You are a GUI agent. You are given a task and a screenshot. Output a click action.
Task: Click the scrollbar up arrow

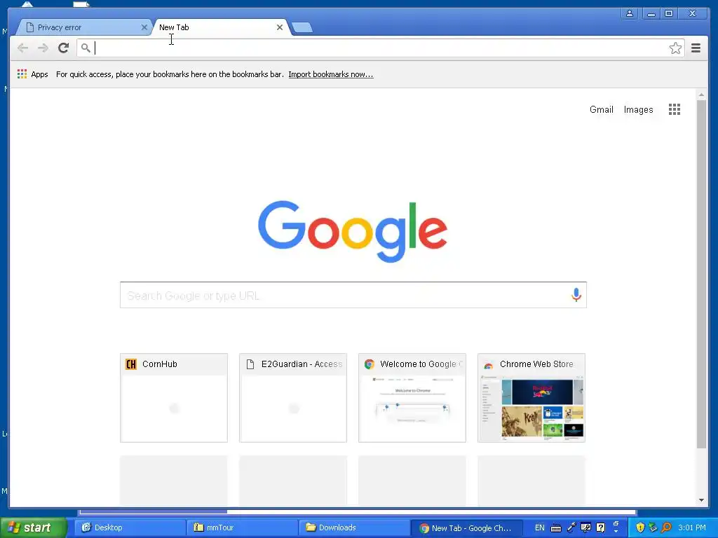(x=701, y=95)
